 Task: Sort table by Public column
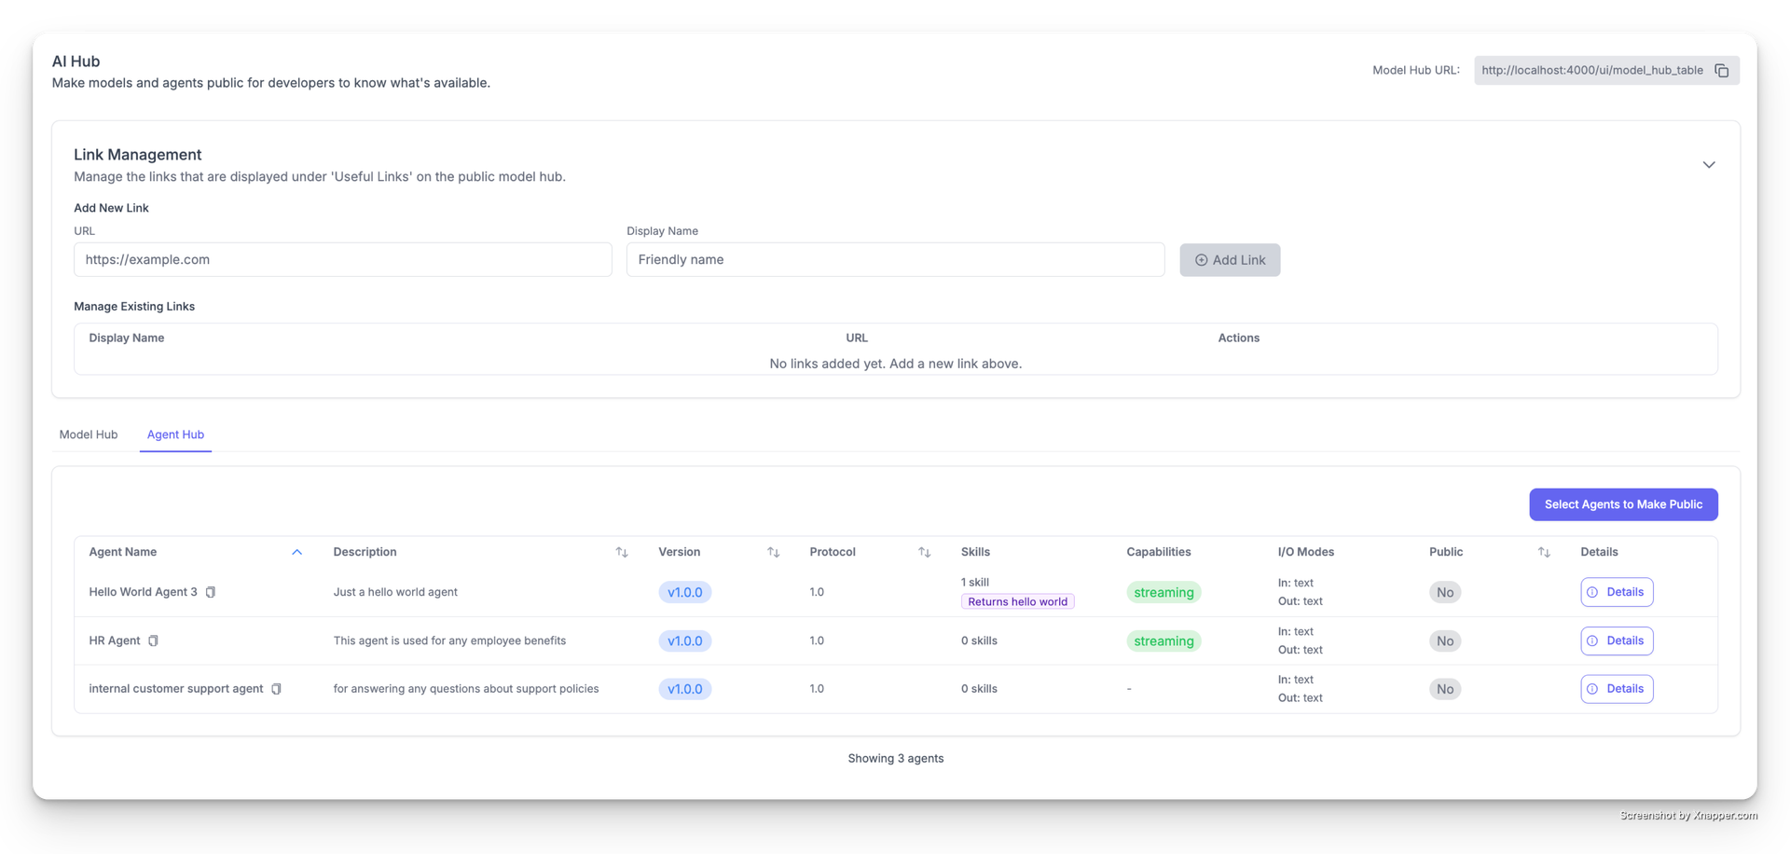click(x=1544, y=552)
